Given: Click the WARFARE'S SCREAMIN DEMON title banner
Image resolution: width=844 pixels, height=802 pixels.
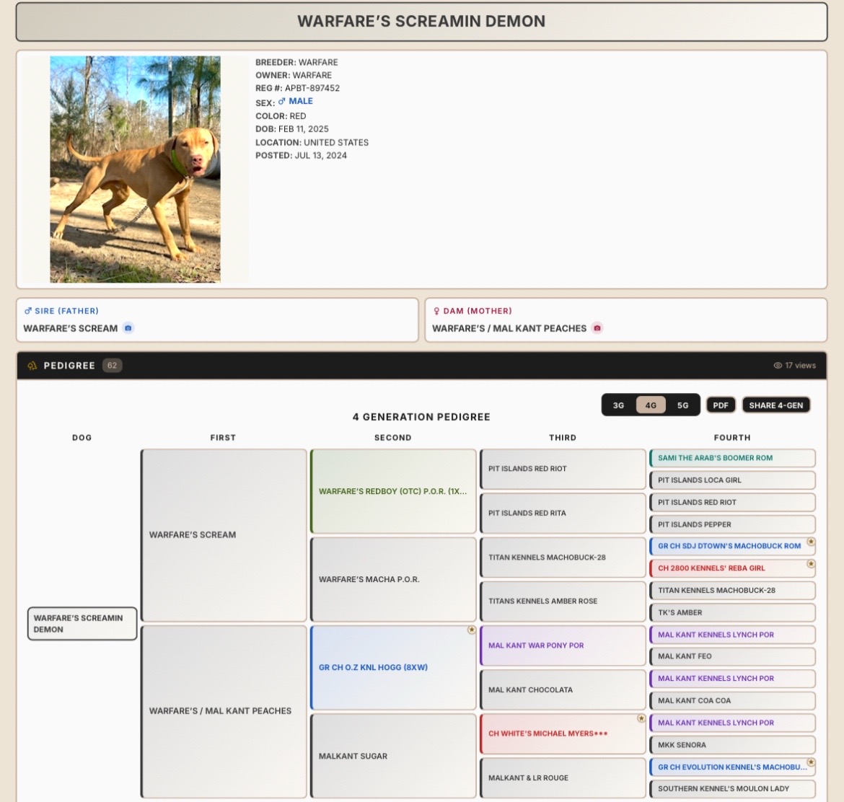Looking at the screenshot, I should (421, 22).
